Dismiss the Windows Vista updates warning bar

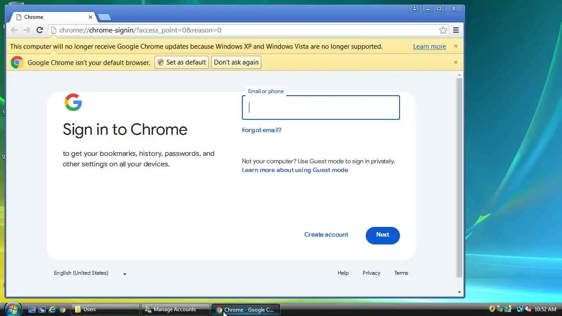point(456,46)
